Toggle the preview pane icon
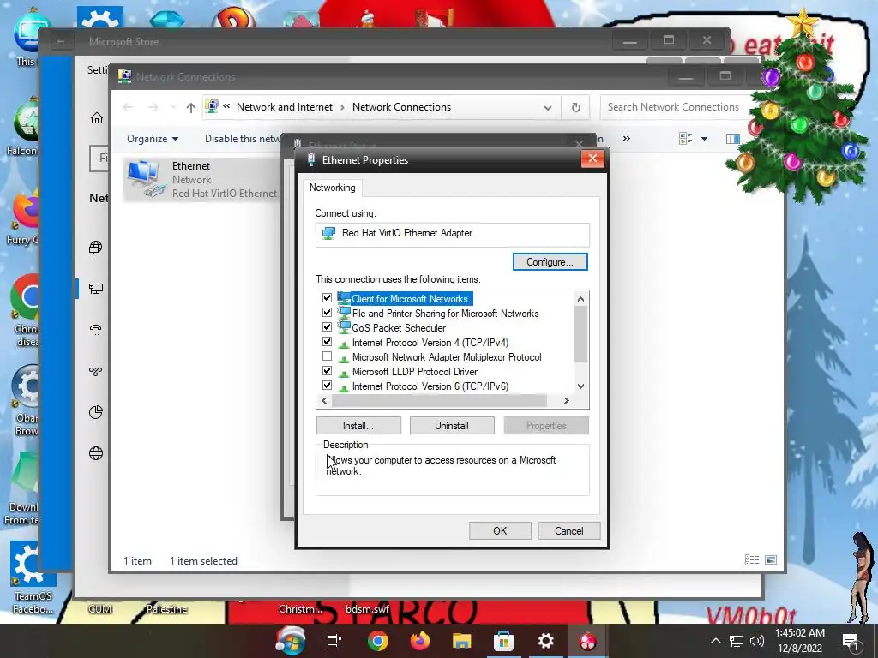878x658 pixels. 732,139
